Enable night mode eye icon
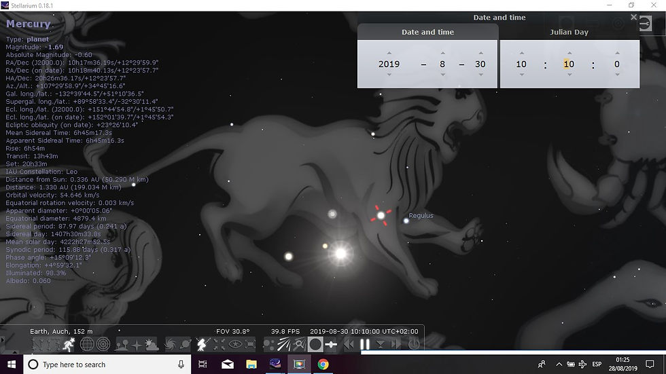 [x=235, y=344]
